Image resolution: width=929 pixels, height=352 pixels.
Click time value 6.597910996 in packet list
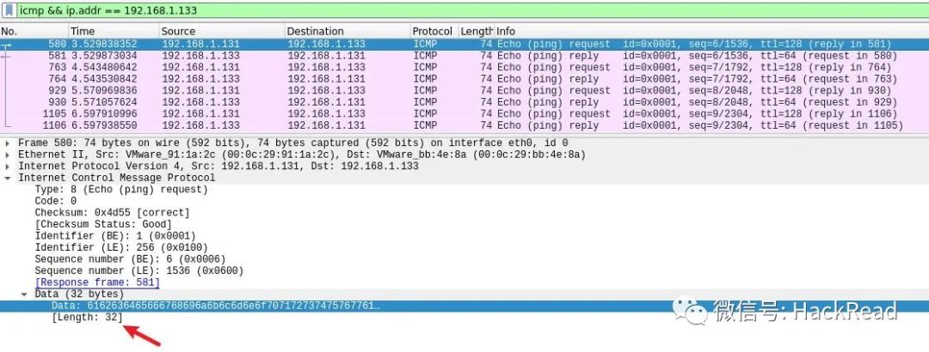pos(104,113)
